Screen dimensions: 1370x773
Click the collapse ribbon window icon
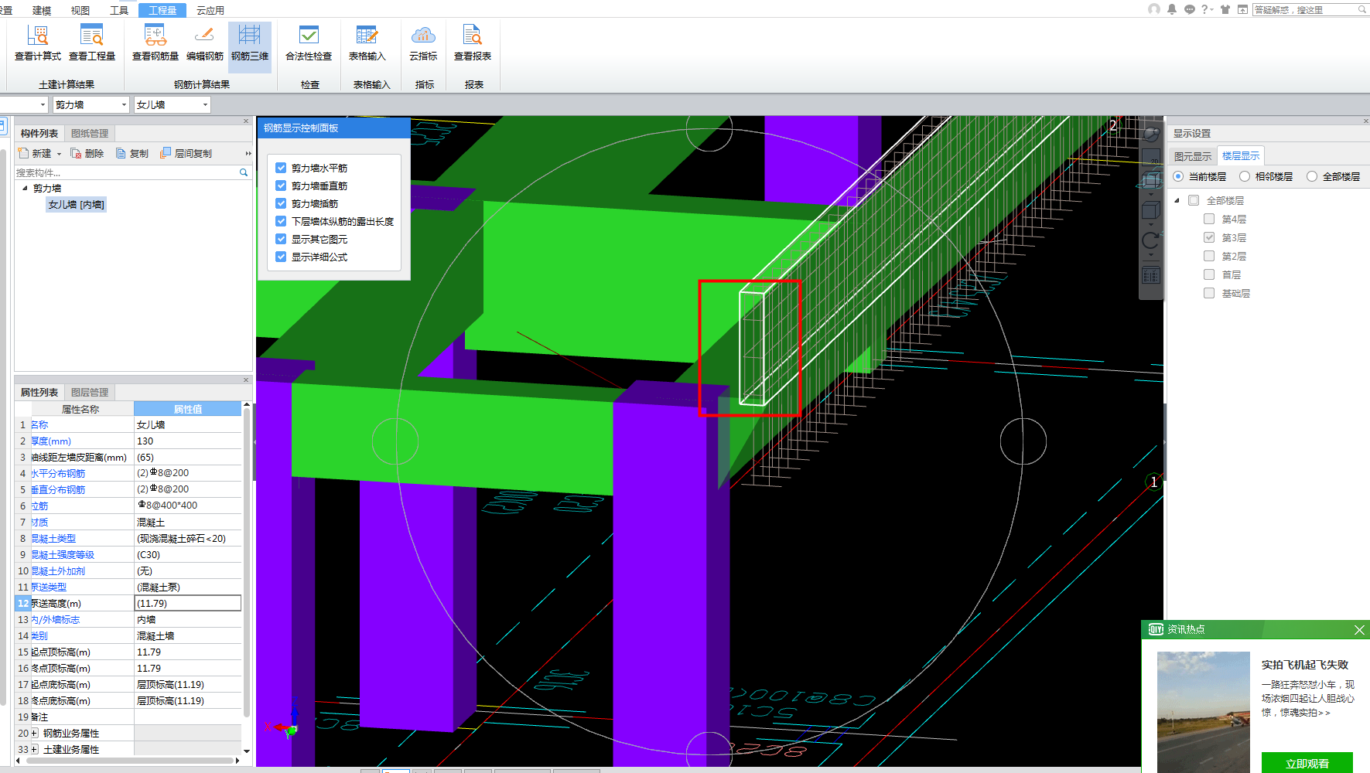[1242, 9]
